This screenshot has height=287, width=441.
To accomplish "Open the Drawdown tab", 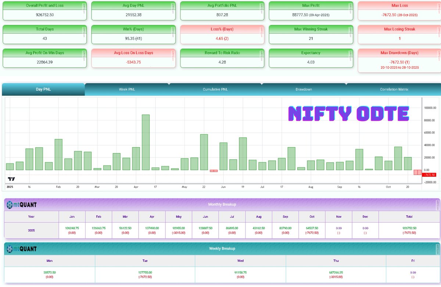I will point(304,89).
